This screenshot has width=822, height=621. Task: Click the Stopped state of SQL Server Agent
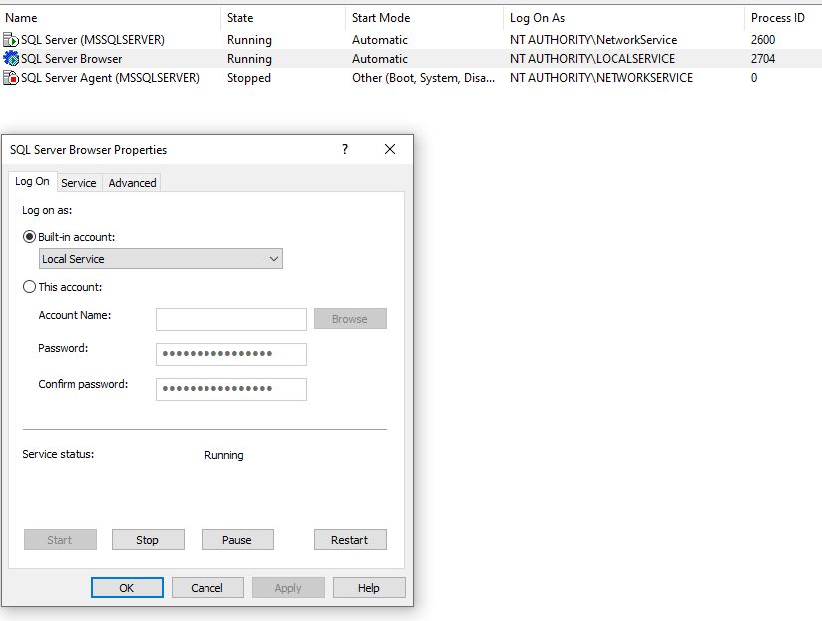[249, 78]
